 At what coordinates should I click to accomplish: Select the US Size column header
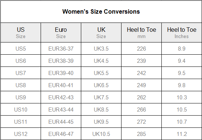coord(21,33)
